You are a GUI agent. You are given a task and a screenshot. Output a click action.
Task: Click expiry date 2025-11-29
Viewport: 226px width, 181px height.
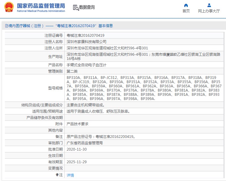[x=77, y=162]
